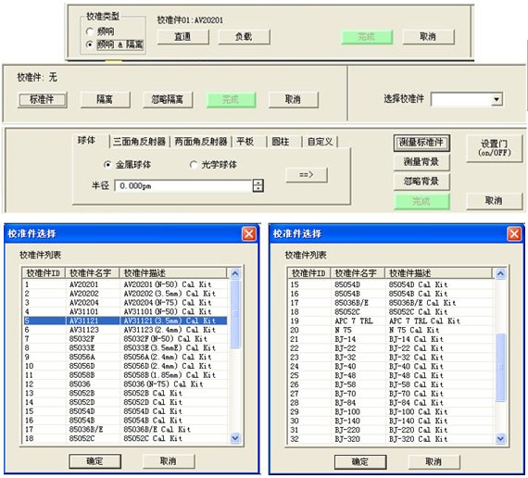Switch to the 球体 tab

tap(86, 141)
